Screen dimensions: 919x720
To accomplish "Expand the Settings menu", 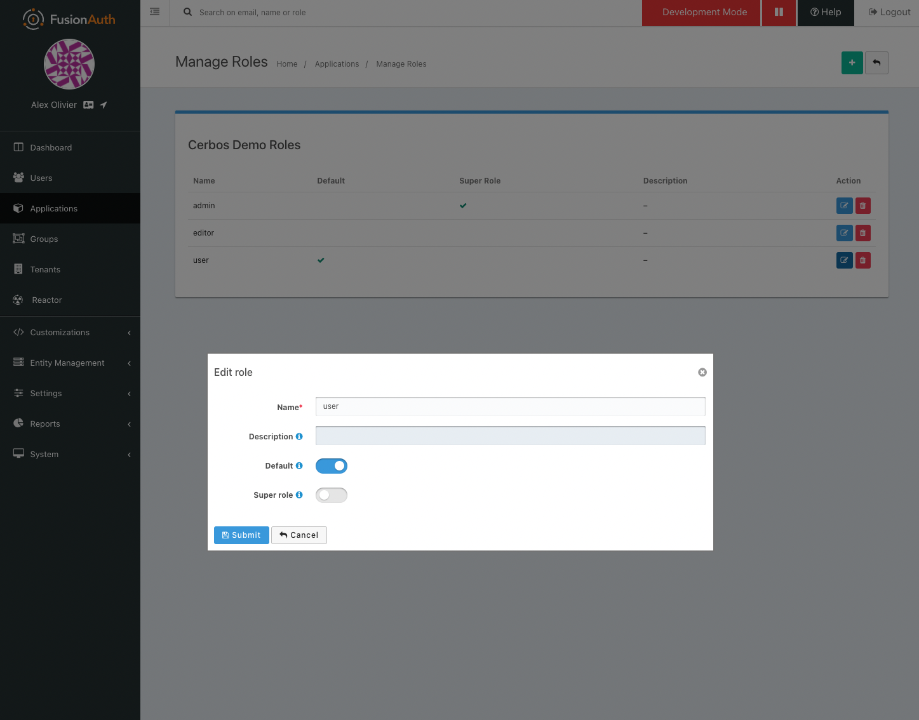I will pyautogui.click(x=46, y=393).
